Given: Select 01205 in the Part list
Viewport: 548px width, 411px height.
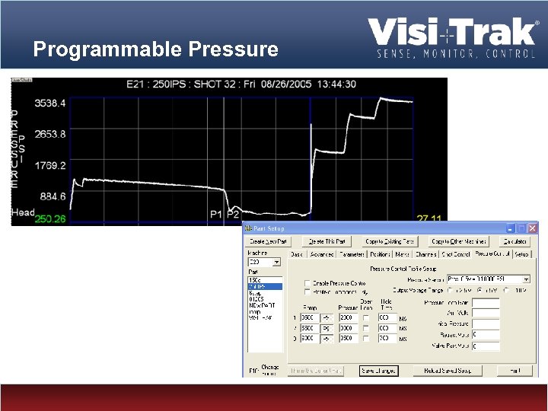Looking at the screenshot, I should tap(265, 299).
